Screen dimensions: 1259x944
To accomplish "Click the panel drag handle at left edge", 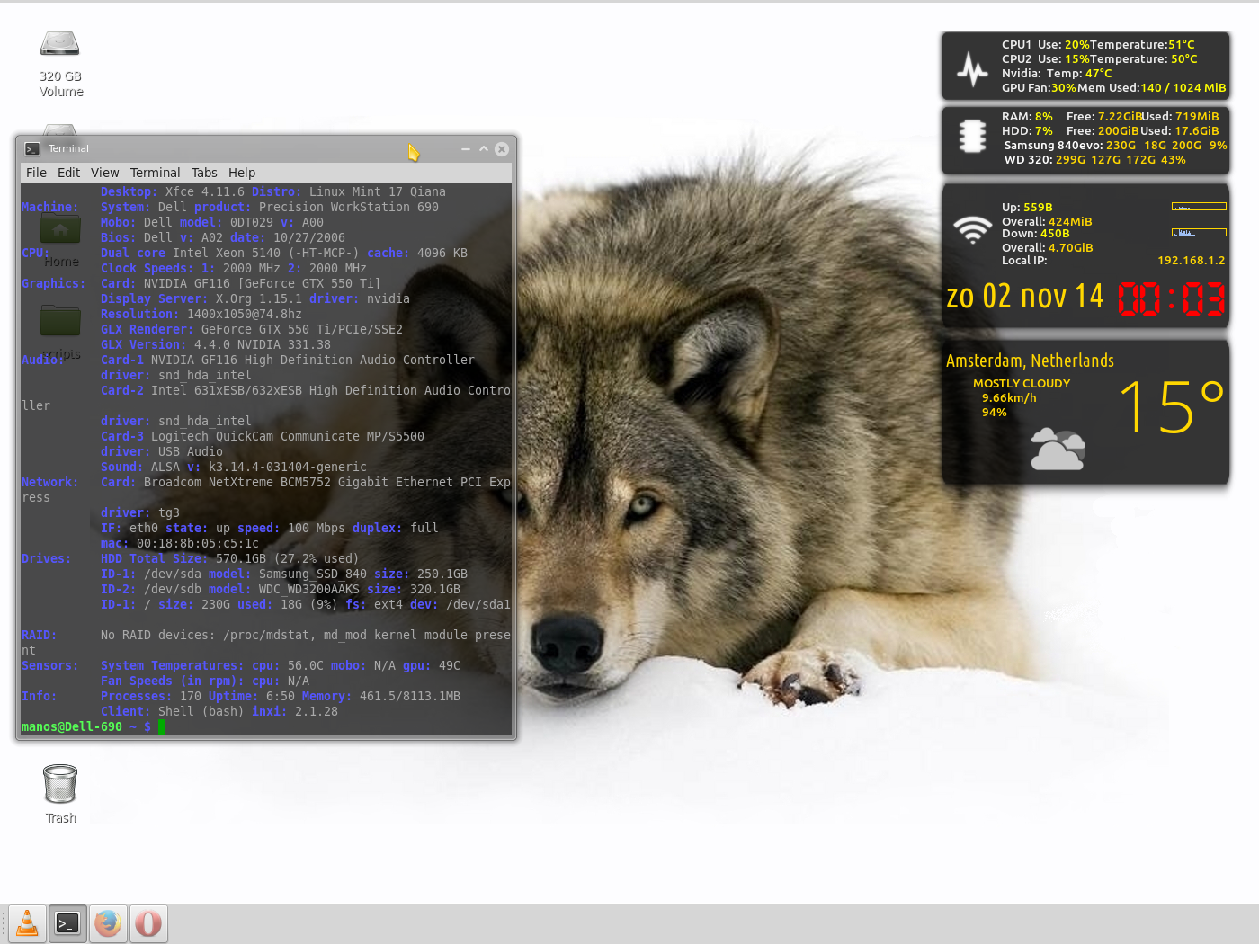I will tap(4, 923).
